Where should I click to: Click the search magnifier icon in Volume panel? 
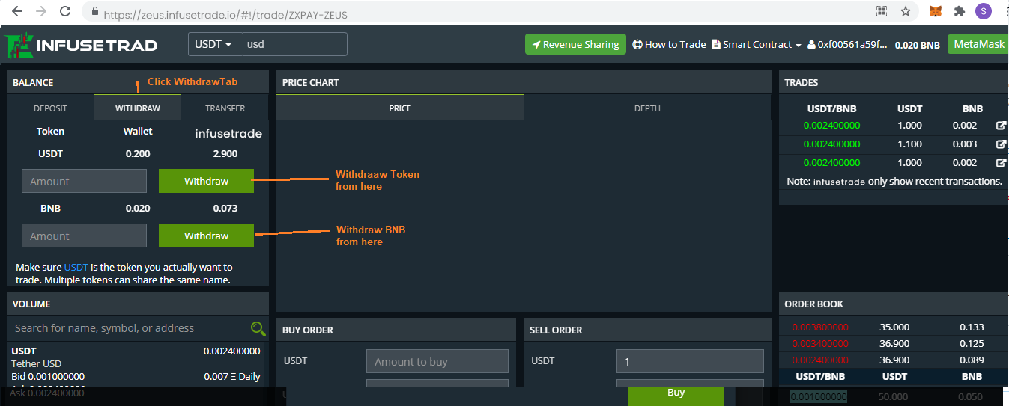[x=258, y=328]
